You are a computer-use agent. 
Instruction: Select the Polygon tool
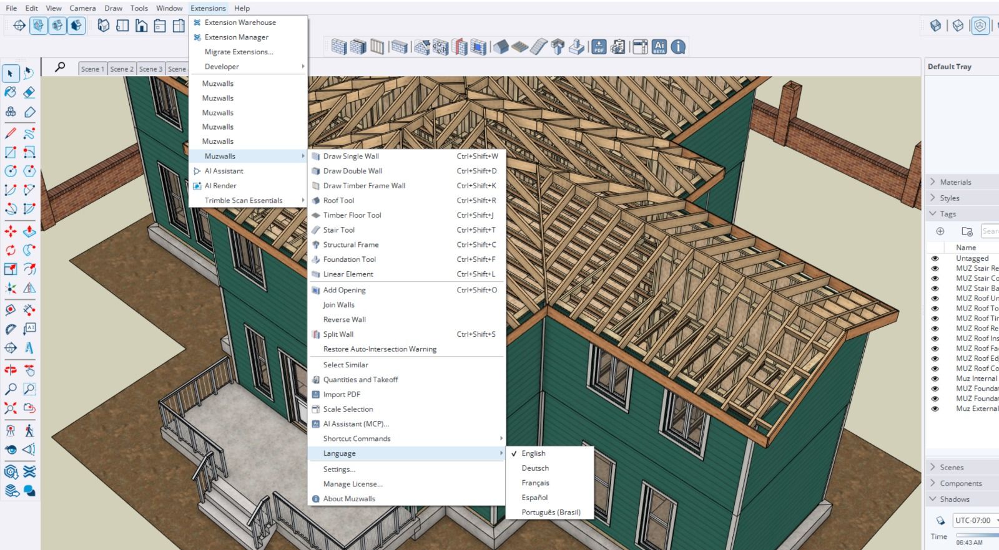pyautogui.click(x=29, y=171)
